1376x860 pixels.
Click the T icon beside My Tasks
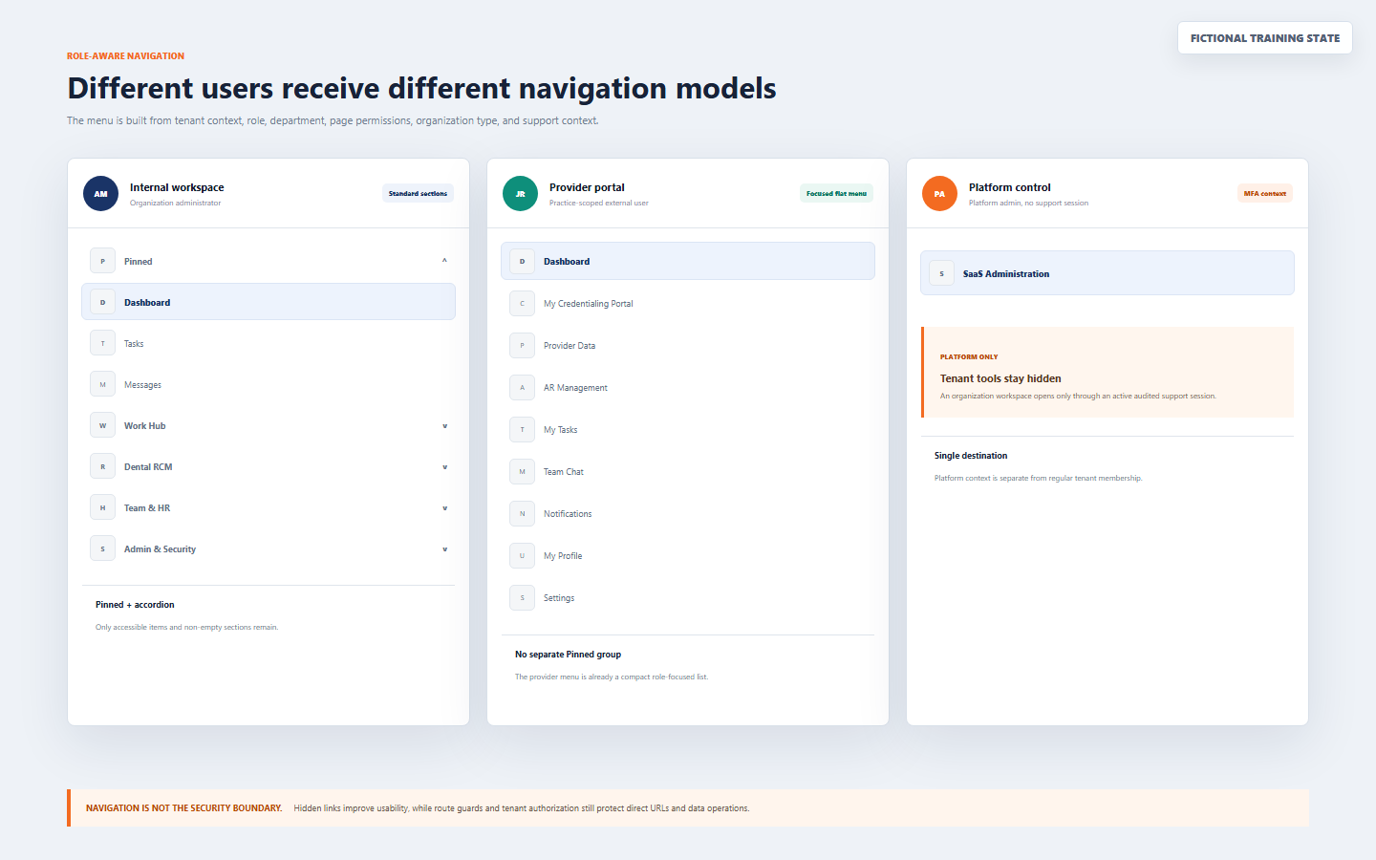[x=522, y=429]
